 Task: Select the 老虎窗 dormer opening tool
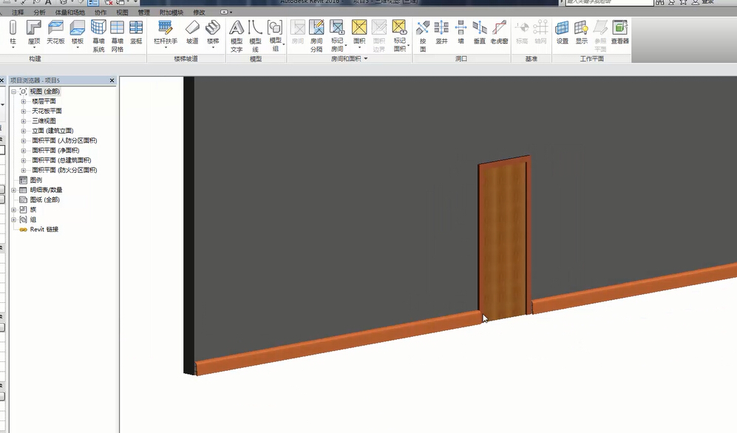pos(499,33)
